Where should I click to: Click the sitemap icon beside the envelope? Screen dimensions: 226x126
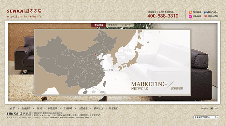point(216,108)
